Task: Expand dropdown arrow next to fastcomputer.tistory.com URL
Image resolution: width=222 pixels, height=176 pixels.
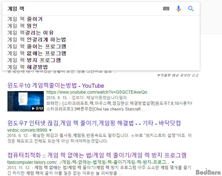Action: point(173,162)
